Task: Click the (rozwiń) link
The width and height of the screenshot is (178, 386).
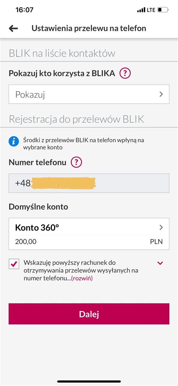Action: point(82,279)
